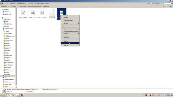Image resolution: width=173 pixels, height=97 pixels.
Task: Choose Вырезать in the context menu
Action: coord(70,36)
